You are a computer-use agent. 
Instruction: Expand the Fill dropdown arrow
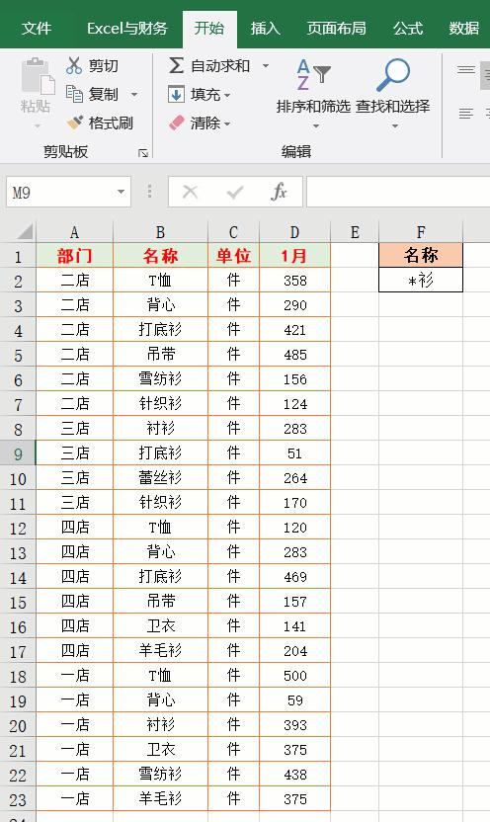pos(227,96)
